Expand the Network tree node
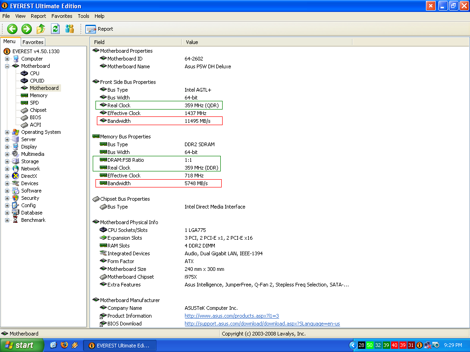Viewport: 470px width, 352px height. pyautogui.click(x=7, y=169)
